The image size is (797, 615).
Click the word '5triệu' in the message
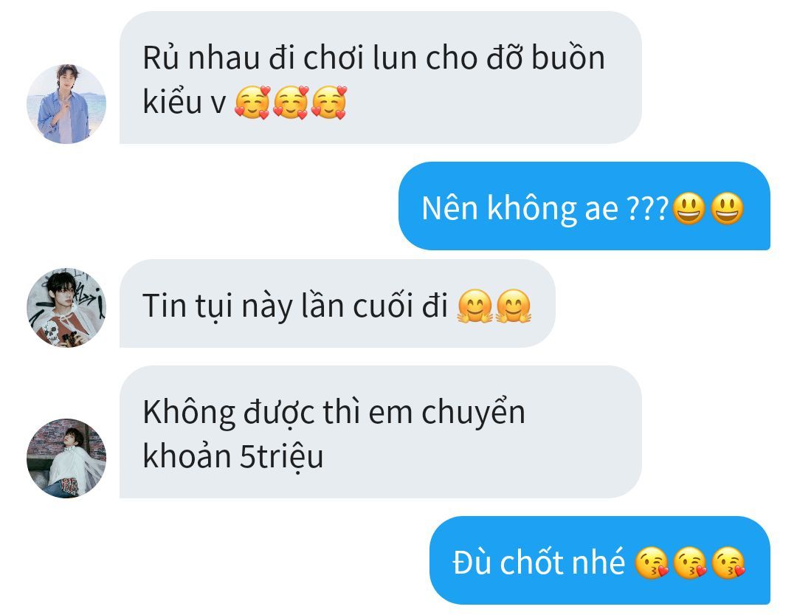[x=281, y=457]
